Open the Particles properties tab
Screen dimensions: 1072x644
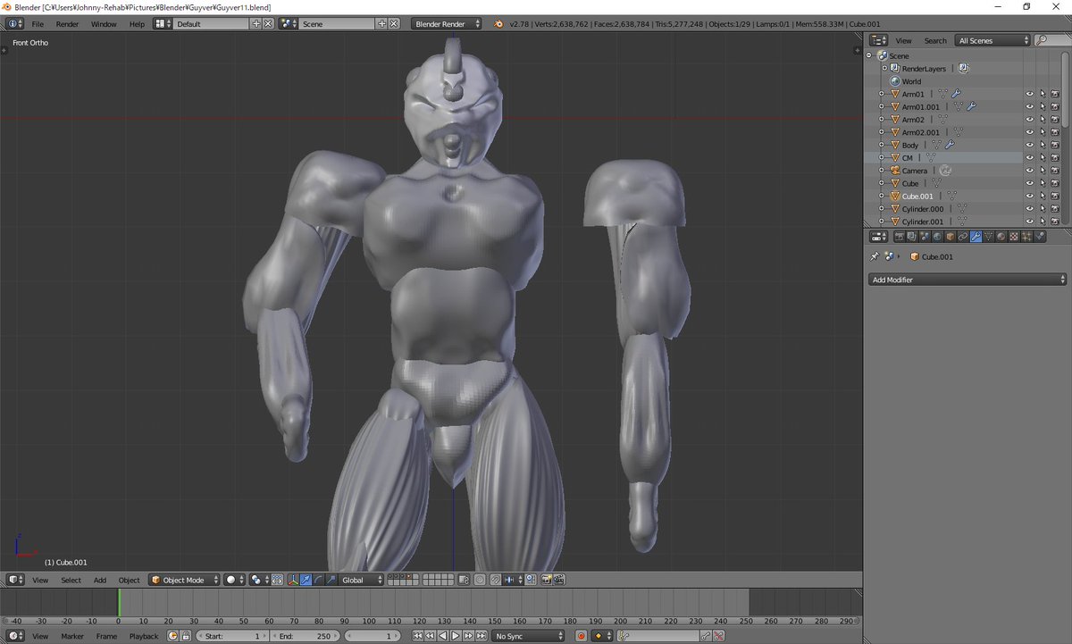click(1026, 237)
